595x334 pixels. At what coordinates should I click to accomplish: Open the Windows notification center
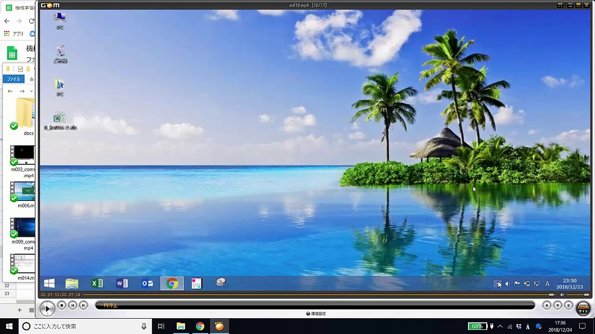point(582,326)
